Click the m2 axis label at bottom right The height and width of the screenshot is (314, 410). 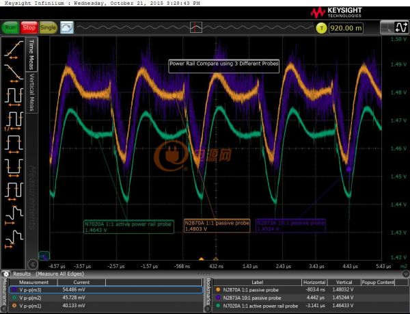(x=404, y=266)
